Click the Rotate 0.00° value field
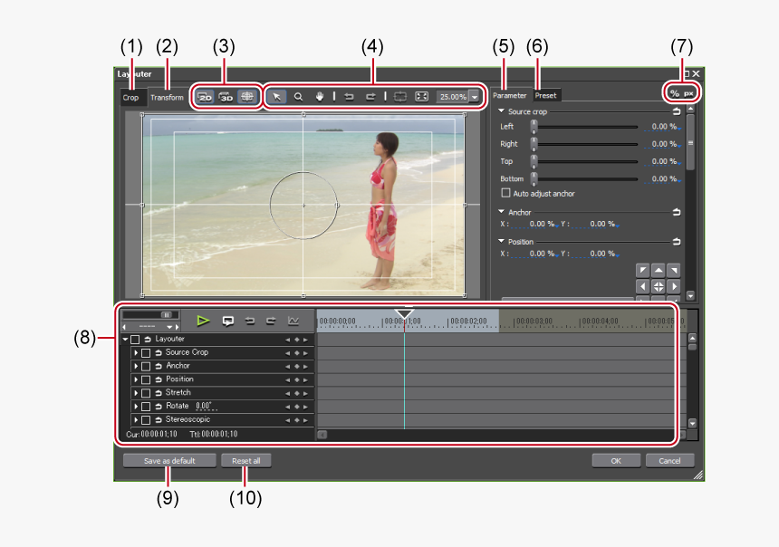Viewport: 779px width, 547px height. click(206, 406)
